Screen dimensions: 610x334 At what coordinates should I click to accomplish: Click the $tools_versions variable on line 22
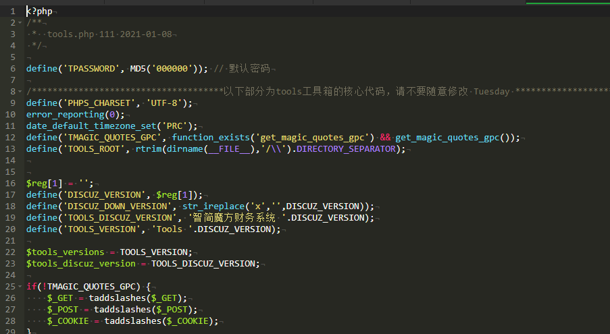(x=66, y=252)
